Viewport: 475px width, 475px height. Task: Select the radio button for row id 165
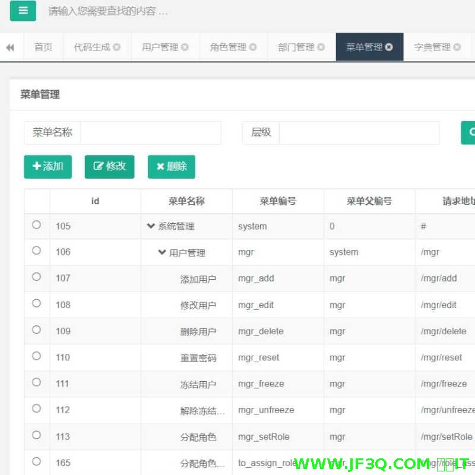36,462
